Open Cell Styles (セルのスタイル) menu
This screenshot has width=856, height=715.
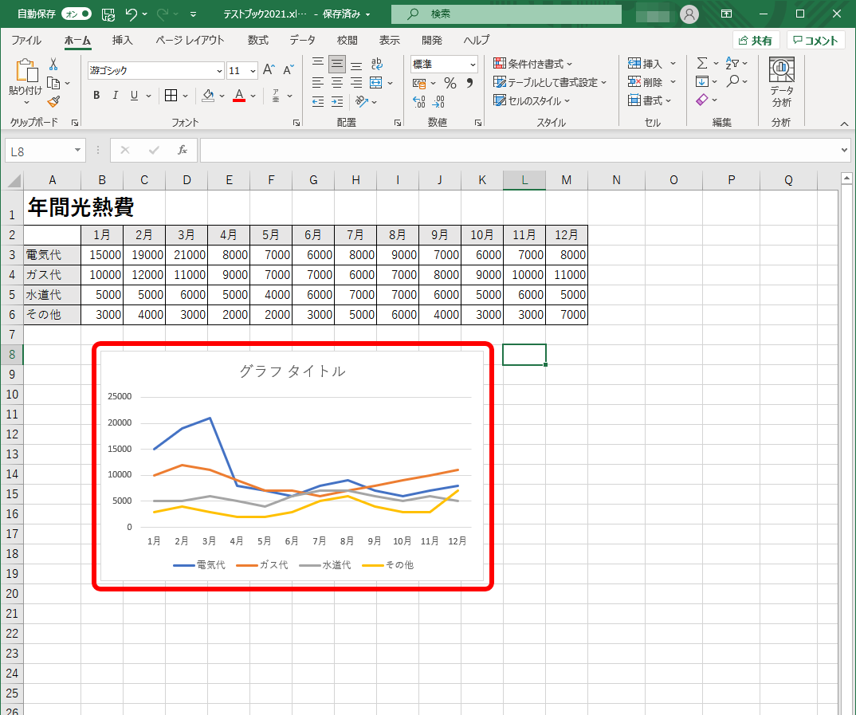pos(532,101)
